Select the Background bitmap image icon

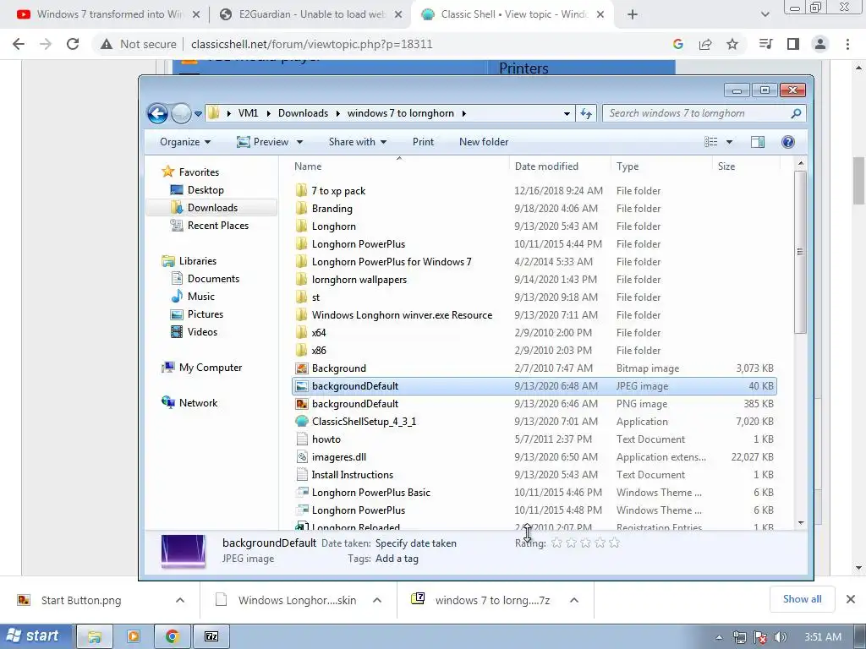[x=302, y=368]
